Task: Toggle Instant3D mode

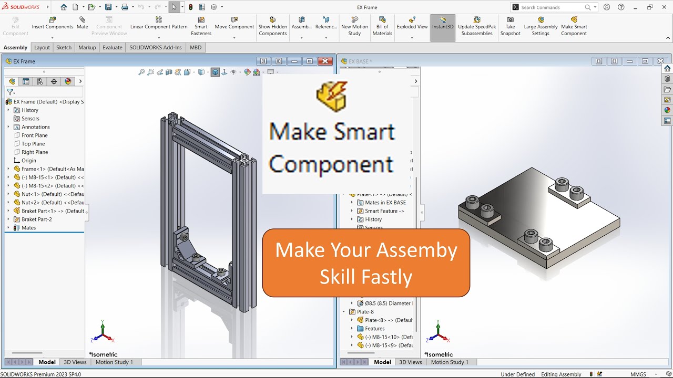Action: 443,28
